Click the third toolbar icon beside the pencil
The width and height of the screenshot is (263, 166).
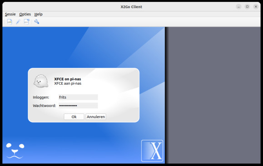click(x=27, y=22)
